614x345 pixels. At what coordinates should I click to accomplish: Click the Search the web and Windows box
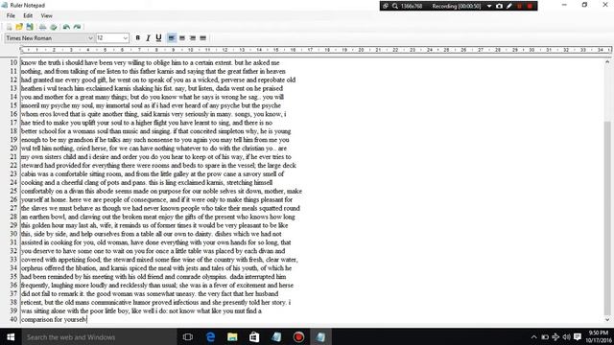point(99,336)
